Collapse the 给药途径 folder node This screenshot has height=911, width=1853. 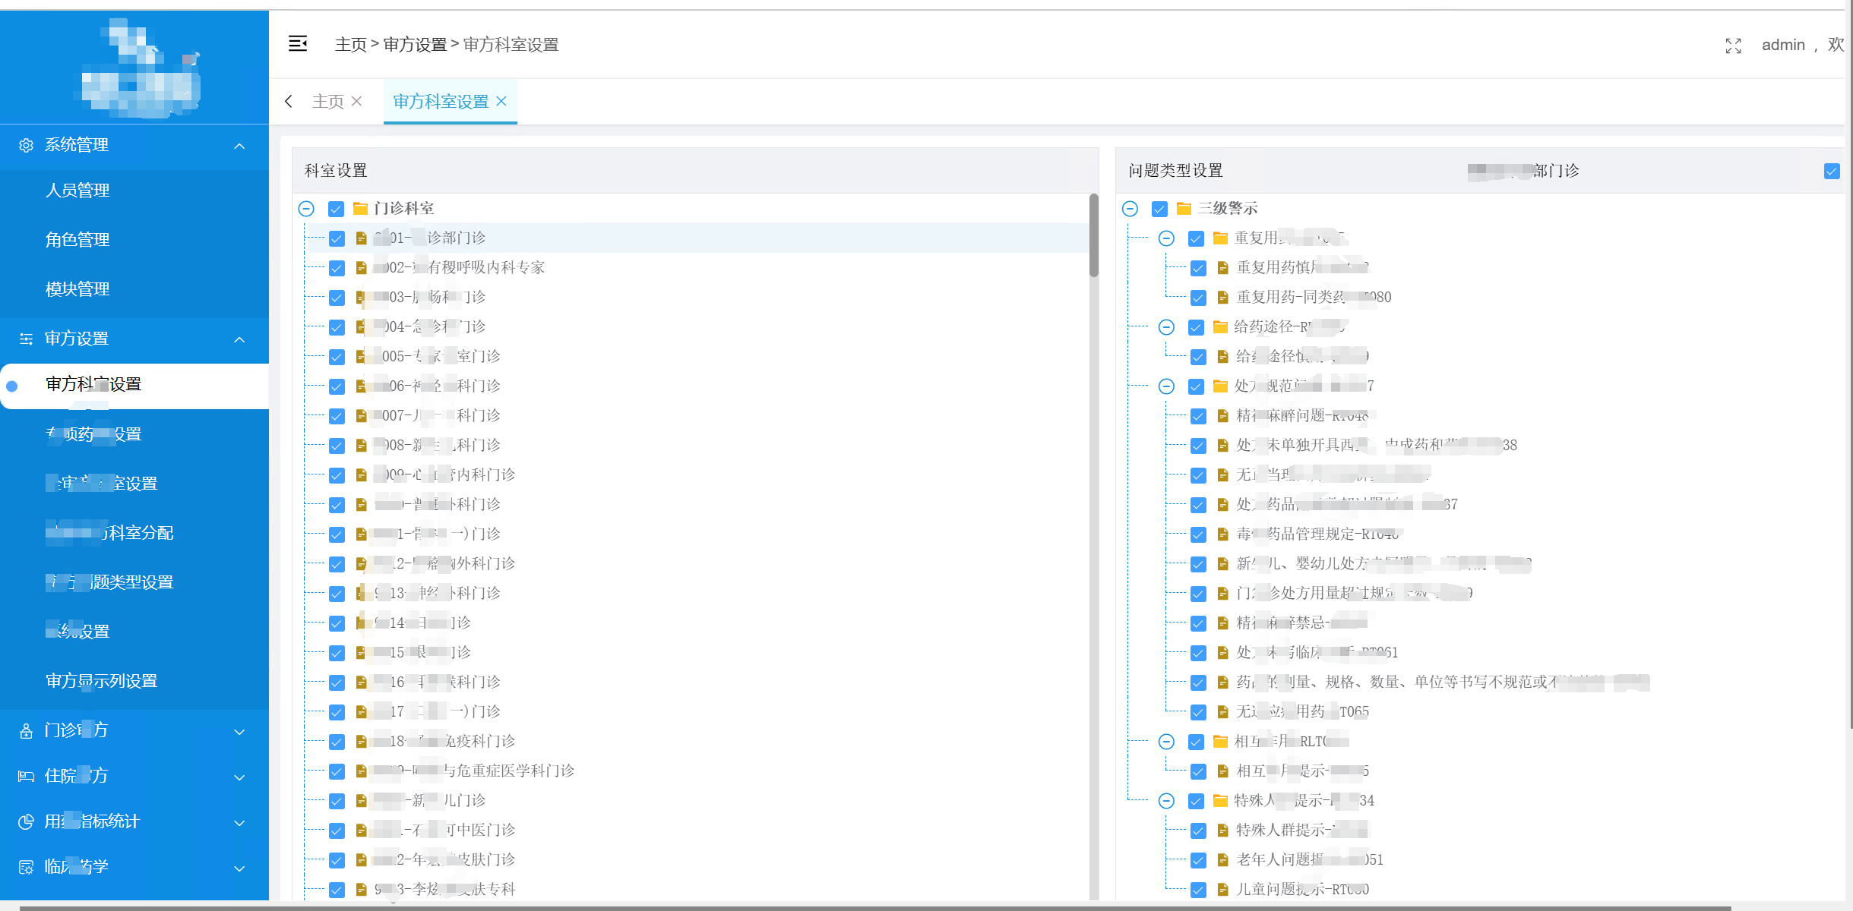tap(1166, 327)
